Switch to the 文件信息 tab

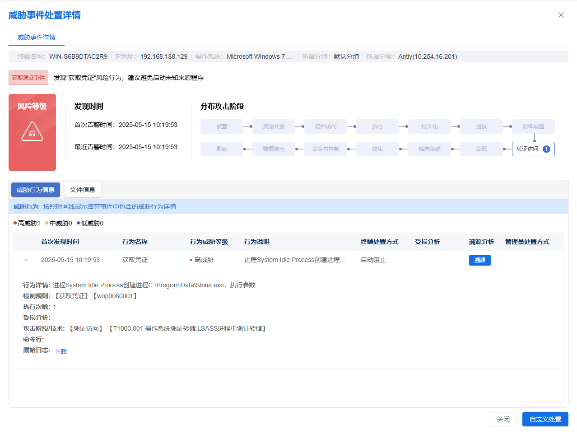click(x=83, y=190)
